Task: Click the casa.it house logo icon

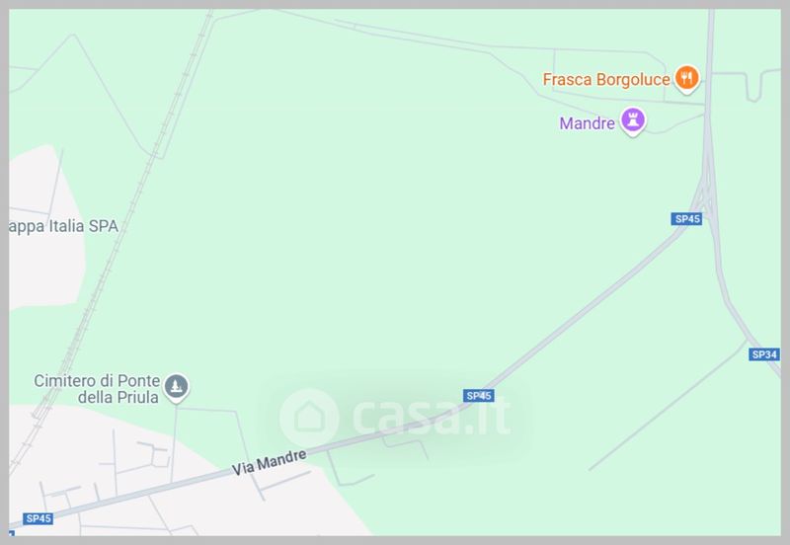Action: [x=309, y=418]
